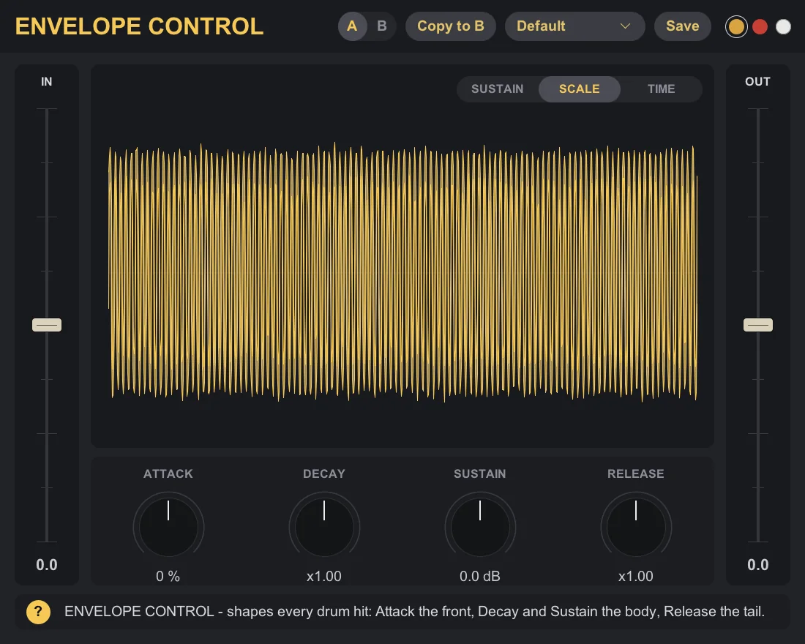The width and height of the screenshot is (805, 644).
Task: Click the IN level fader handle
Action: [47, 325]
